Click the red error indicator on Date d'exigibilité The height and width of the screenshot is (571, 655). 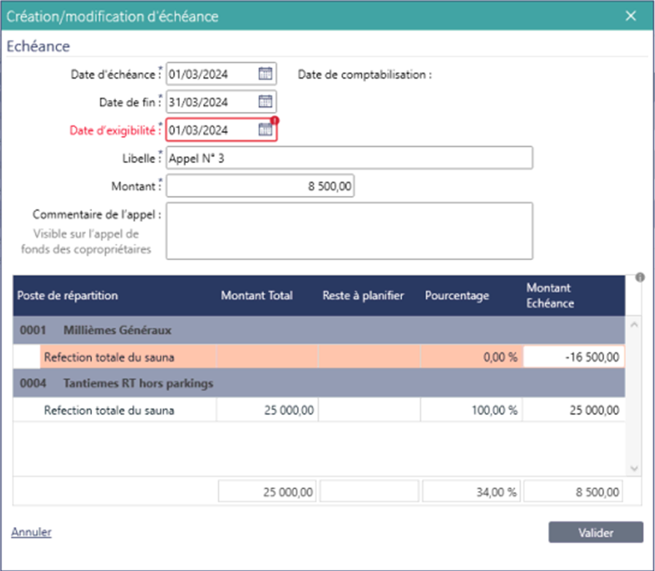click(x=275, y=121)
